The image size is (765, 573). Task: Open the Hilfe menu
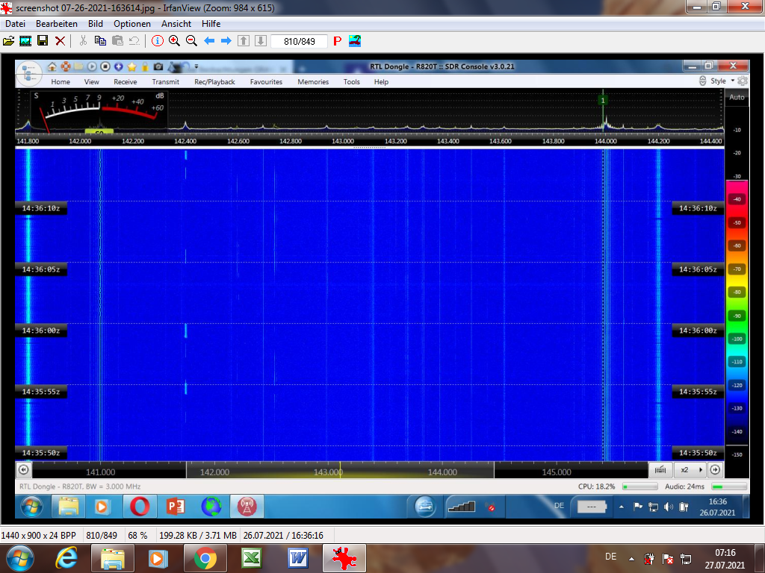(x=211, y=23)
